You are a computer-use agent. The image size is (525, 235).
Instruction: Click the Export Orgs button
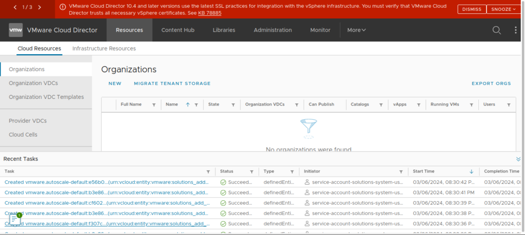(491, 83)
